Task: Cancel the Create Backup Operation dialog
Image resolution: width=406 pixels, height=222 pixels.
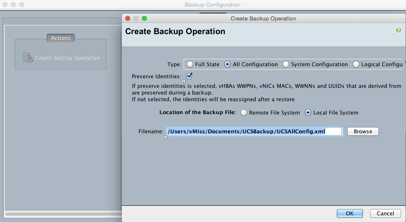Action: tap(385, 214)
